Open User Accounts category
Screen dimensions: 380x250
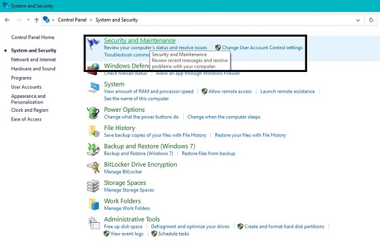pos(26,87)
